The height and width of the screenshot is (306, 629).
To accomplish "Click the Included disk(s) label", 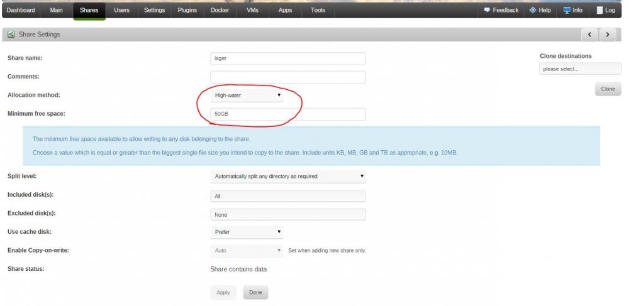I will (30, 195).
